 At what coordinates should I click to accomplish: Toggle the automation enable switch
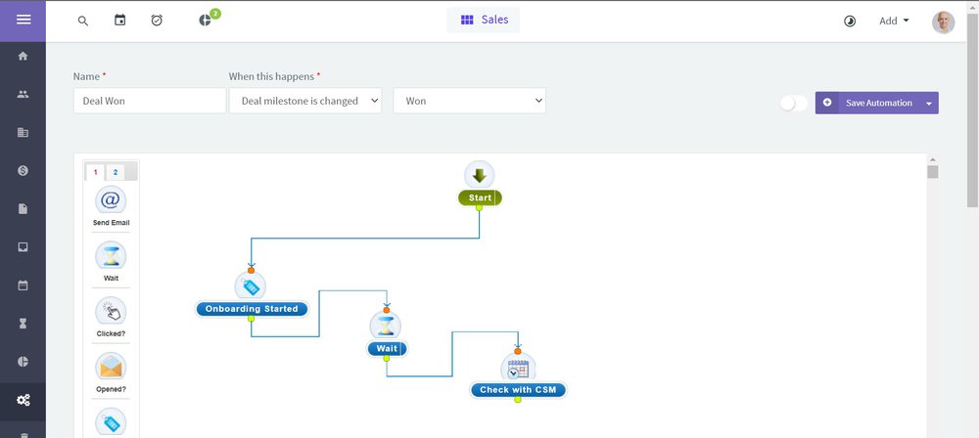[x=794, y=103]
